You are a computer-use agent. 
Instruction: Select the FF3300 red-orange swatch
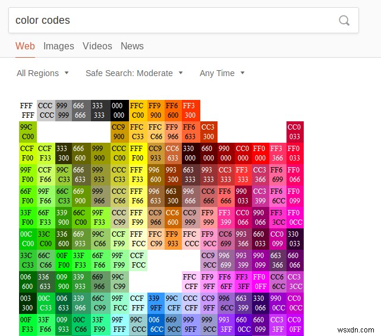coord(191,111)
